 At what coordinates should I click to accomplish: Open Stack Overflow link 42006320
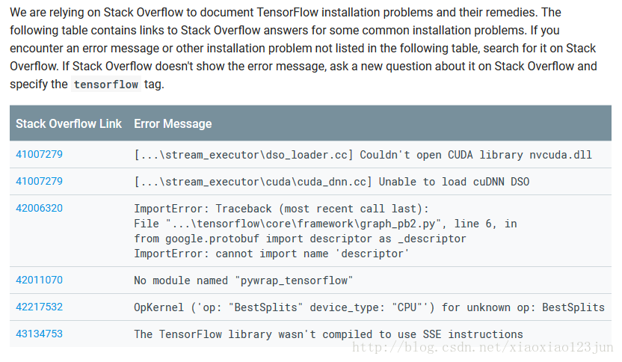click(40, 209)
